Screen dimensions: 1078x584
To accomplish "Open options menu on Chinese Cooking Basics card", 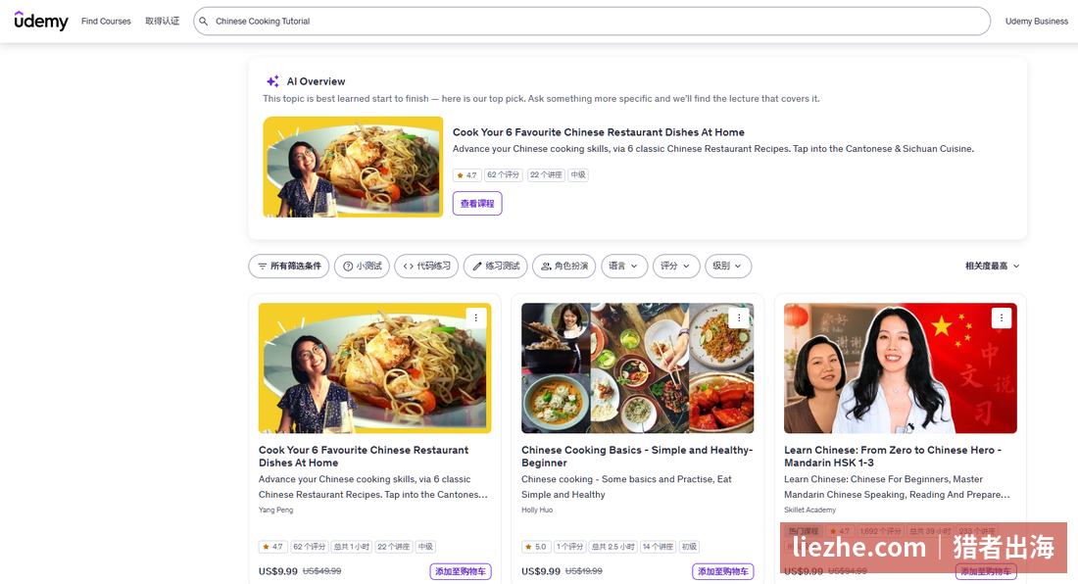I will (738, 317).
